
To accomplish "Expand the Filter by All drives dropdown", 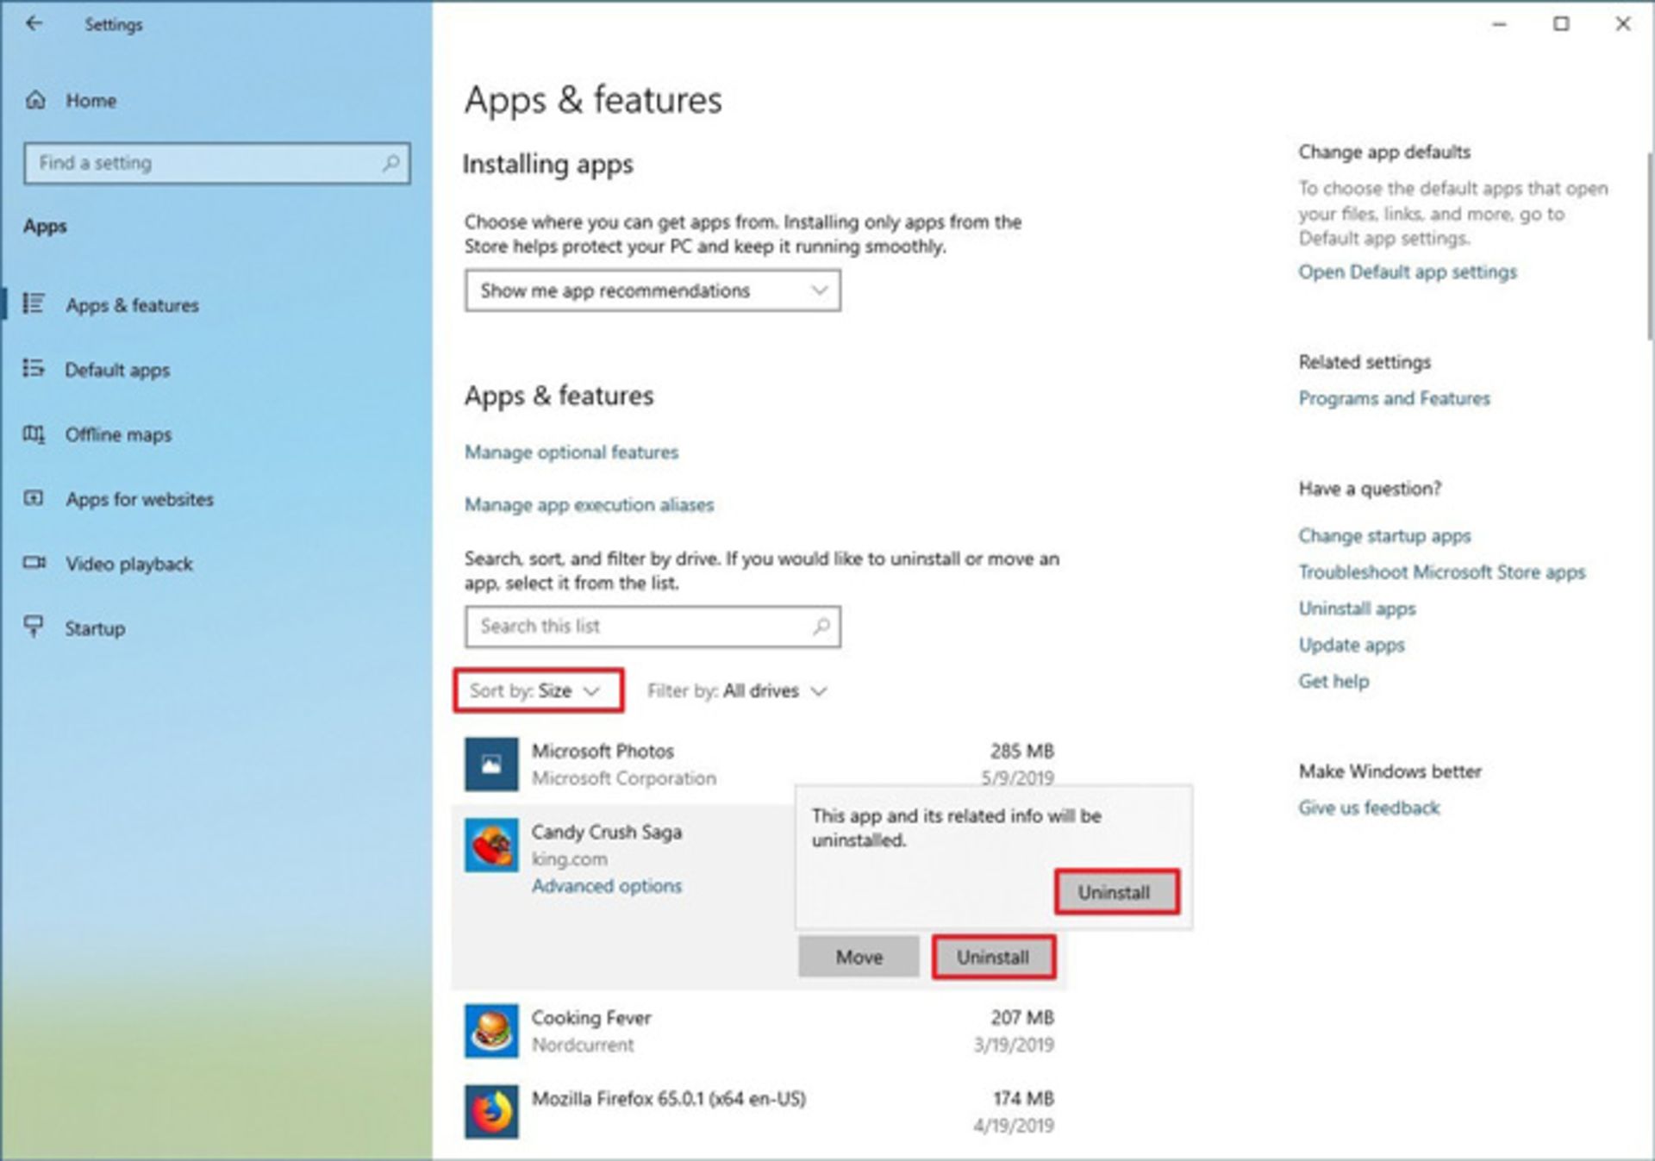I will pos(737,691).
